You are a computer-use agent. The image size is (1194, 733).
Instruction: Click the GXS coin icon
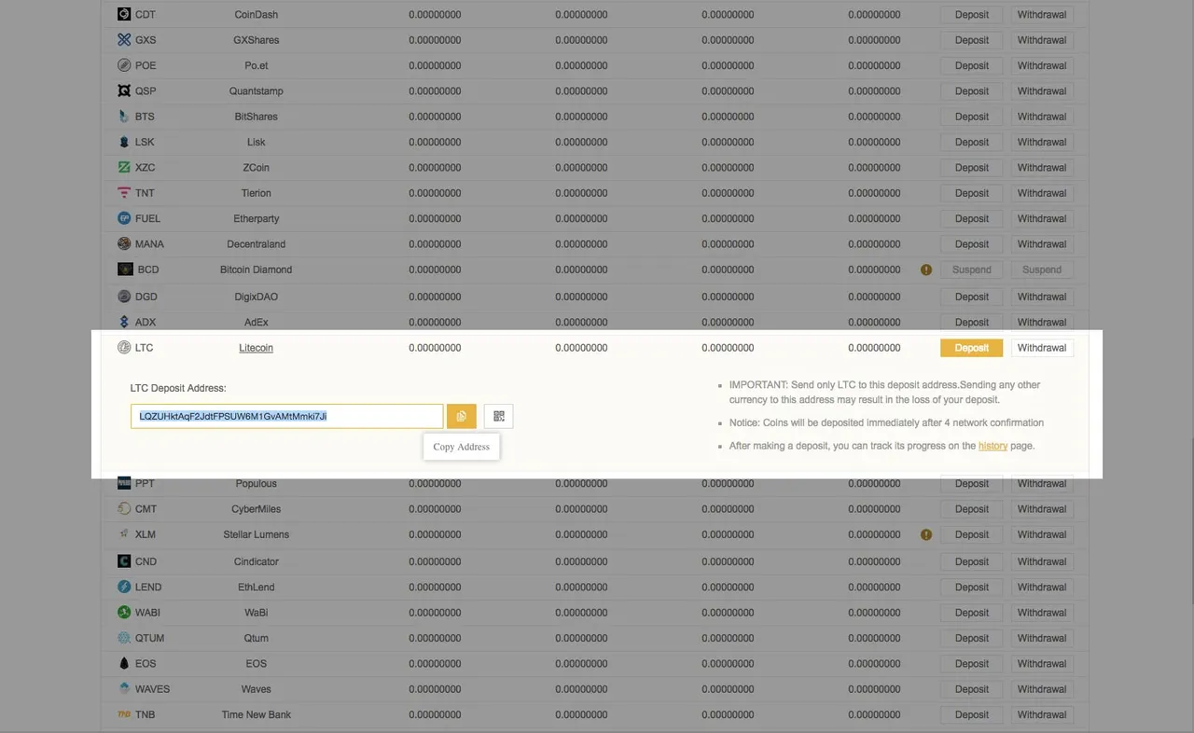[124, 40]
